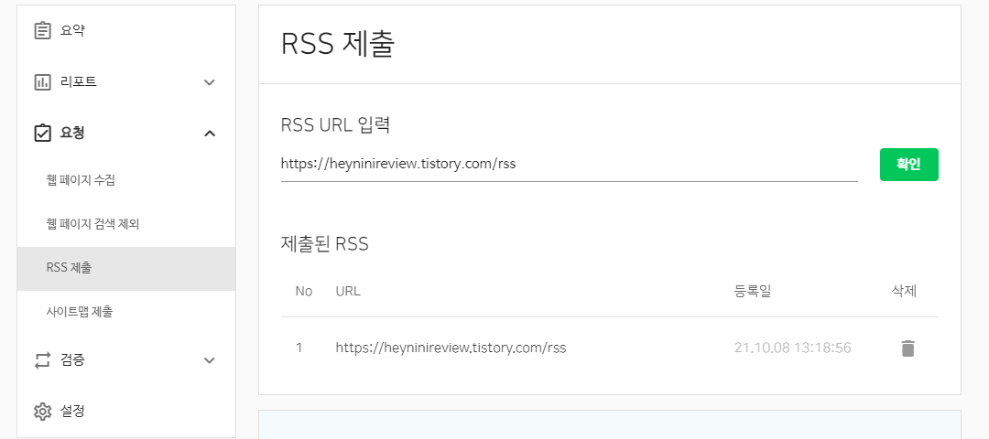Click the 등록일 column header

753,291
